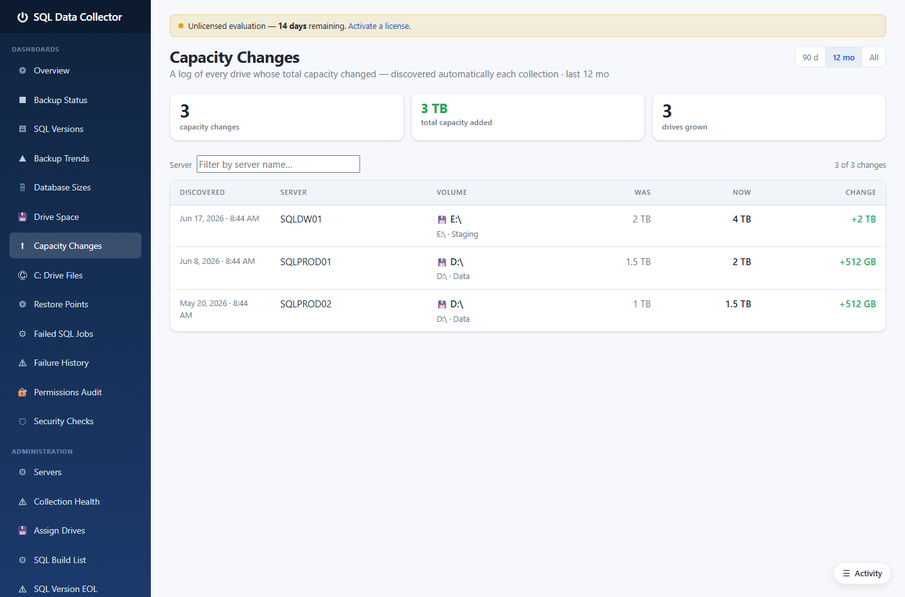The width and height of the screenshot is (905, 597).
Task: Switch the time range to 90 d
Action: [810, 57]
